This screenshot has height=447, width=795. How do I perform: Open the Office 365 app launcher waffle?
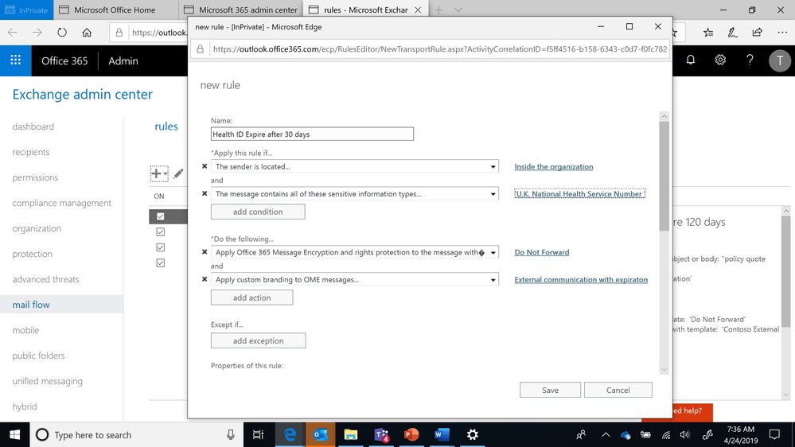tap(16, 60)
